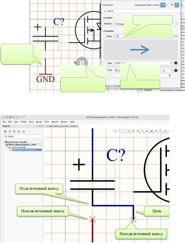The image size is (185, 243).
Task: Click the align objects tool in schematic toolbar
Action: (x=129, y=131)
